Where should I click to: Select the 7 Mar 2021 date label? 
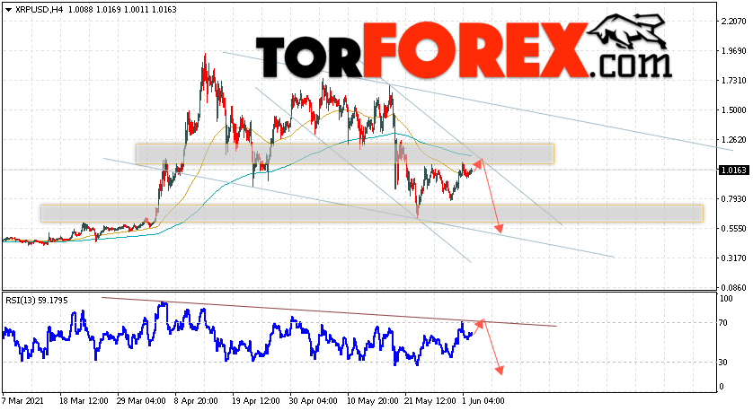(22, 401)
